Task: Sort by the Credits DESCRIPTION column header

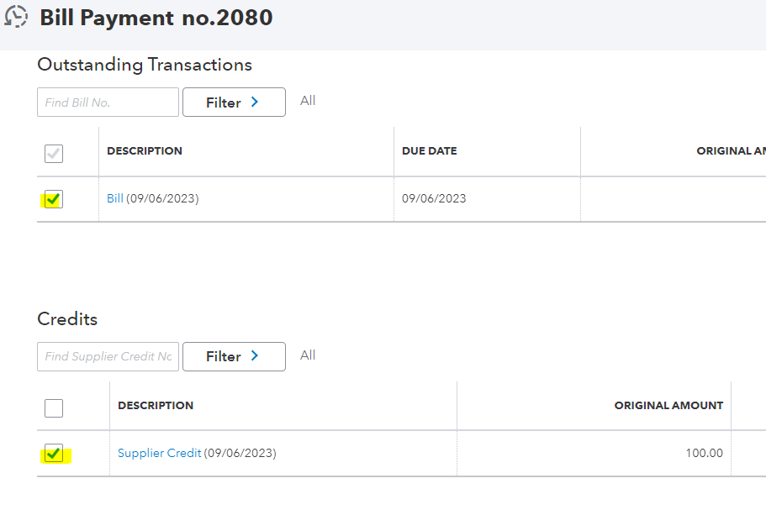Action: coord(156,405)
